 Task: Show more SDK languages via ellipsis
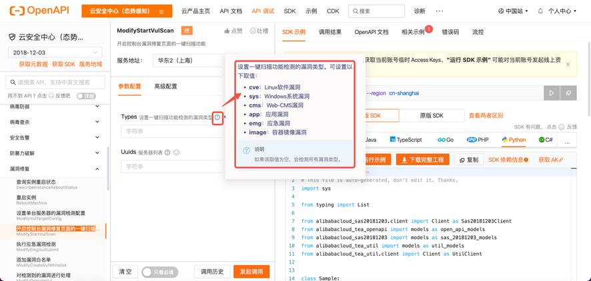tap(568, 142)
